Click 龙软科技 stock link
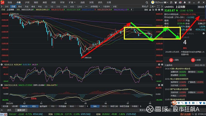 [174, 92]
